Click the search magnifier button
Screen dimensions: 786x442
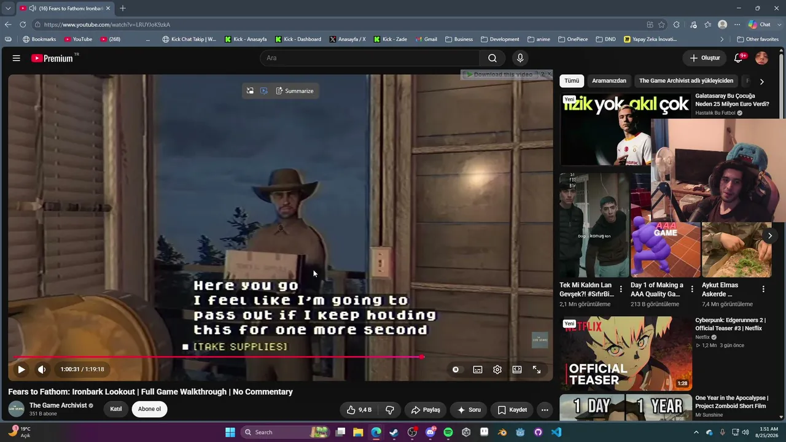492,58
